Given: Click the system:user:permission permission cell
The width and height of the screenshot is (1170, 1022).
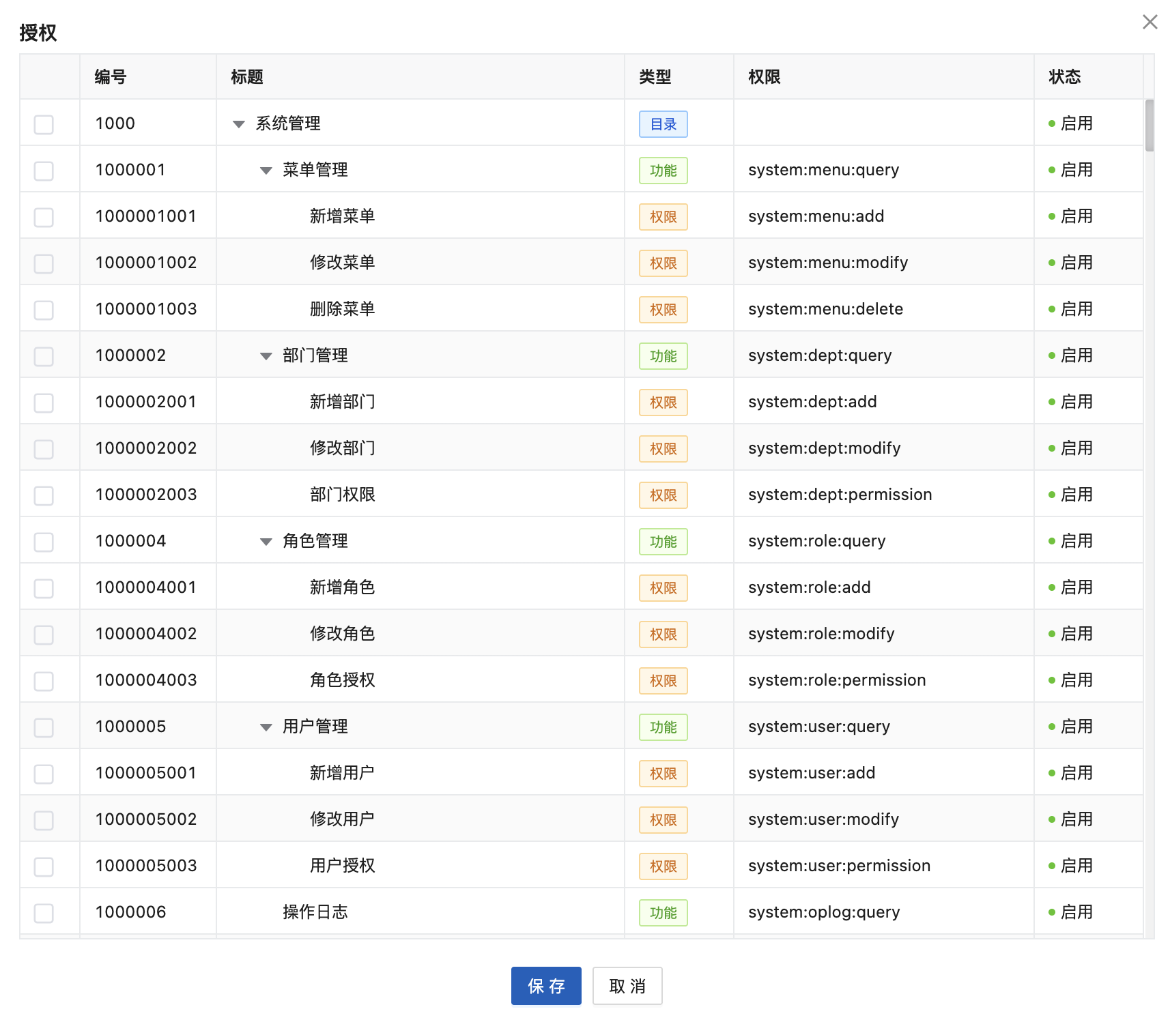Looking at the screenshot, I should click(839, 866).
